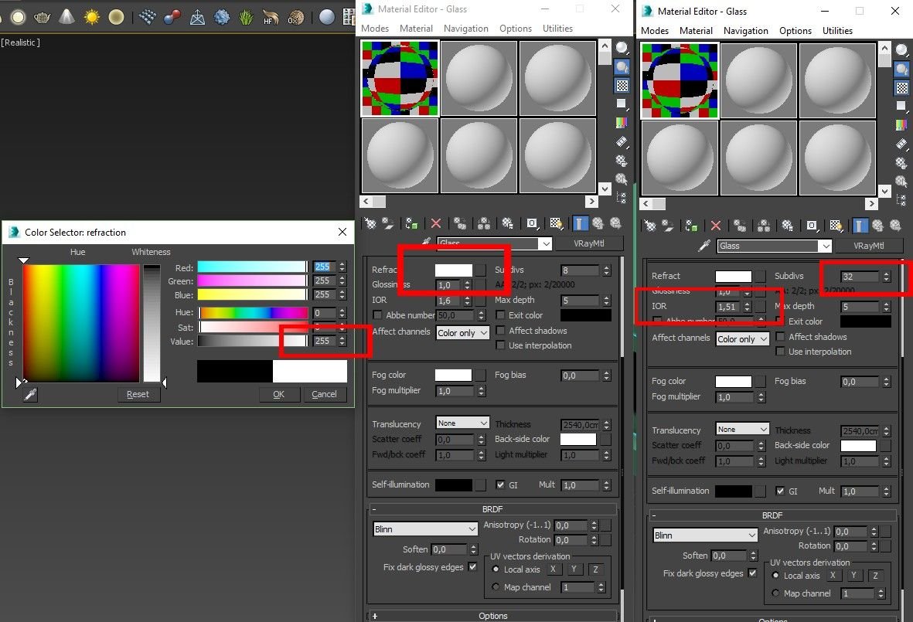Open the Navigation menu in right Material Editor
The width and height of the screenshot is (913, 622).
(745, 31)
